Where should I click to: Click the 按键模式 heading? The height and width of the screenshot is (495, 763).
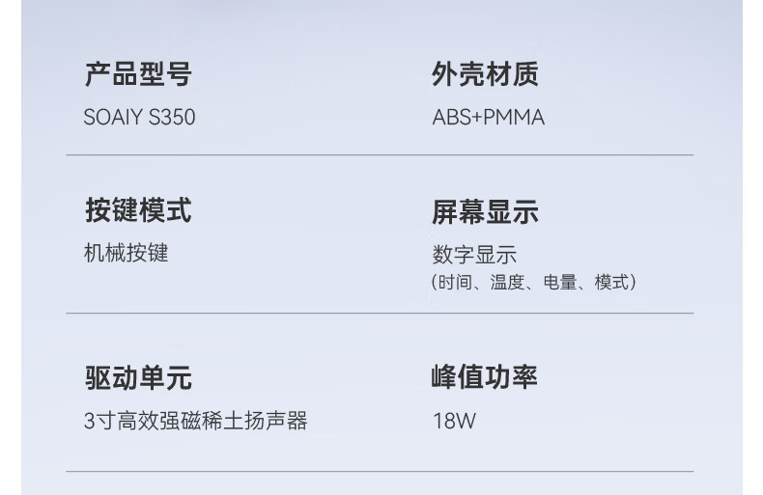click(x=138, y=210)
